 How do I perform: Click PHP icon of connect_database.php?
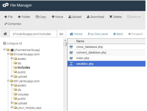click(71, 52)
